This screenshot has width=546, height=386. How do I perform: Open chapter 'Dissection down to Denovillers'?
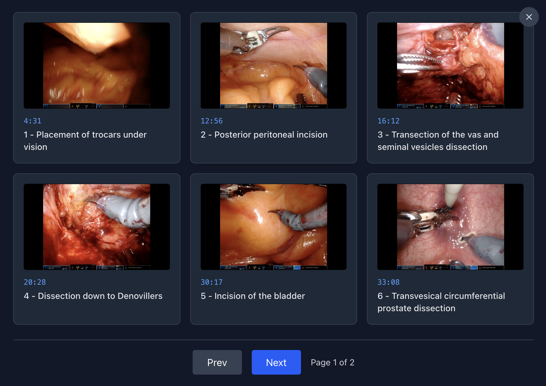pyautogui.click(x=97, y=227)
